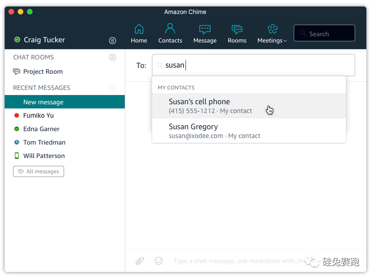The image size is (371, 278).
Task: Change Craig Tucker's availability status indicator
Action: click(x=17, y=39)
